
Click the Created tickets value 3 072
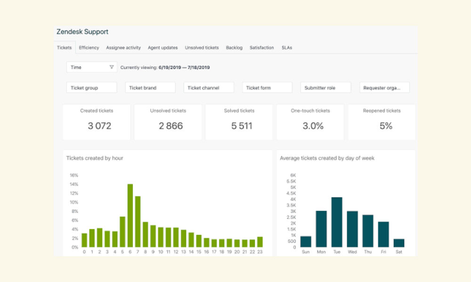99,126
